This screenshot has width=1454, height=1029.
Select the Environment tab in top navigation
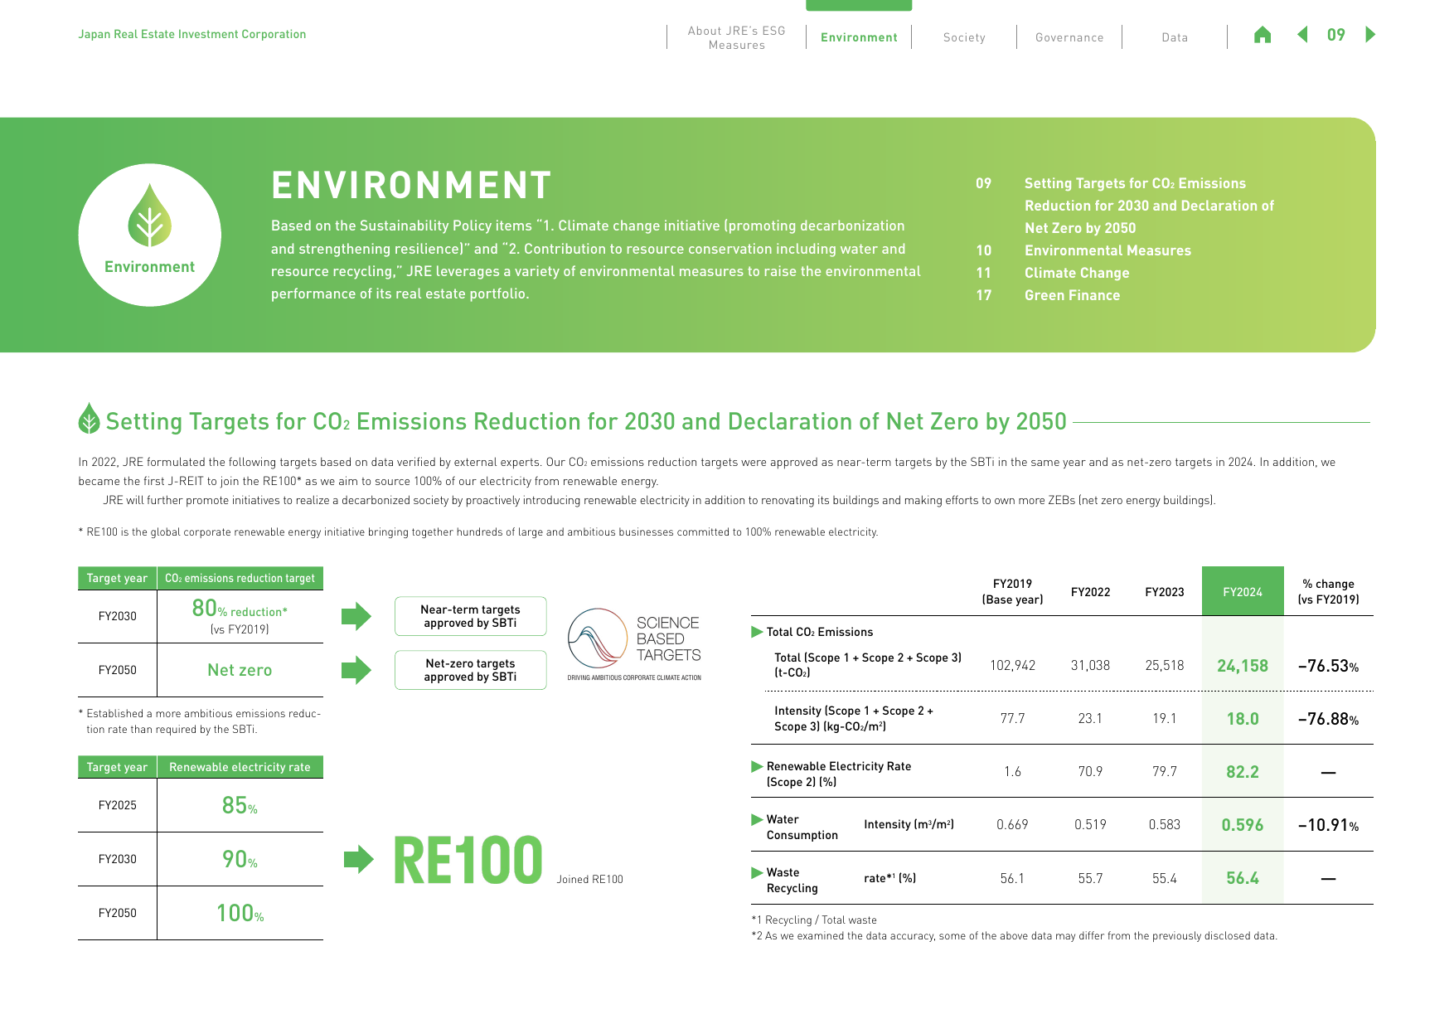[859, 37]
